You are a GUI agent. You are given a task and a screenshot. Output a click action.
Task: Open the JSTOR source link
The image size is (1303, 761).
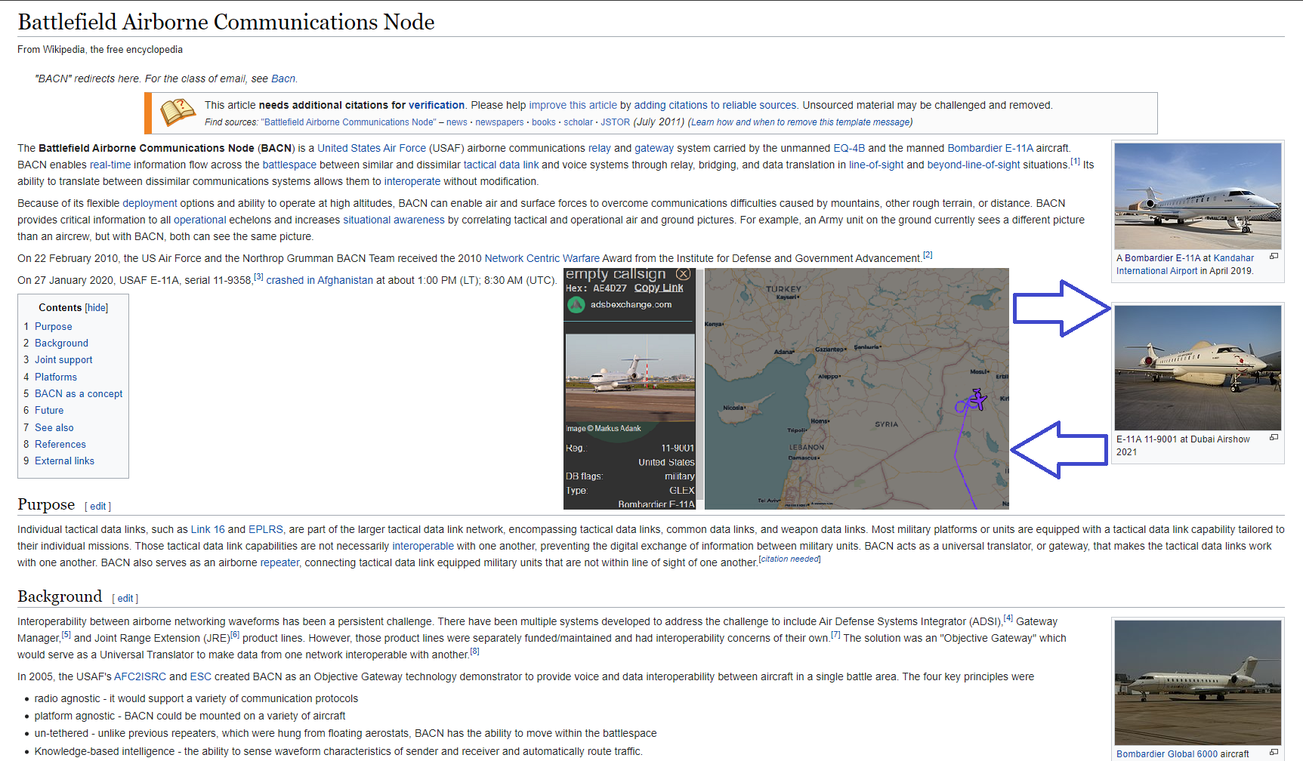(x=615, y=122)
